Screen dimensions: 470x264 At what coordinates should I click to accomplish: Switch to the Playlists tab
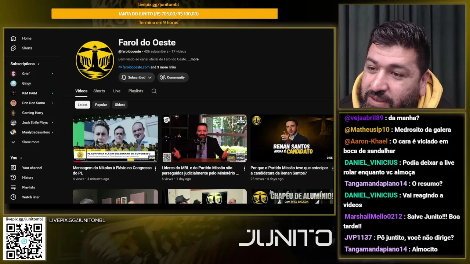pos(136,91)
